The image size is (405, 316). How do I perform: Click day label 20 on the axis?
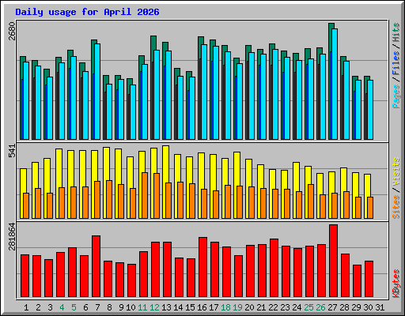click(249, 307)
